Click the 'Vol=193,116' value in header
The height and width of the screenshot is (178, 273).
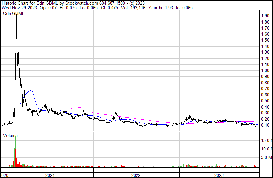point(133,8)
